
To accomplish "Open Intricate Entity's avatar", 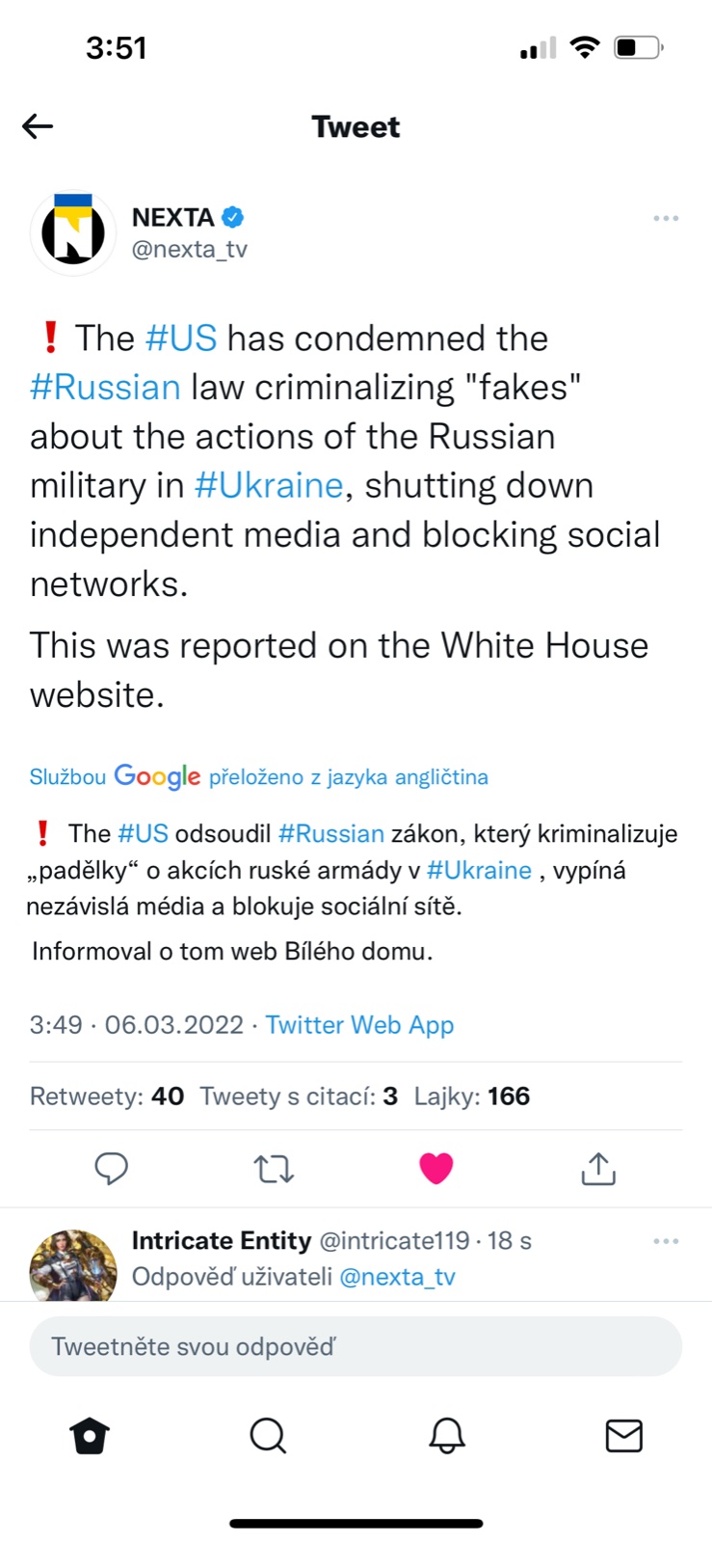I will [x=73, y=1267].
